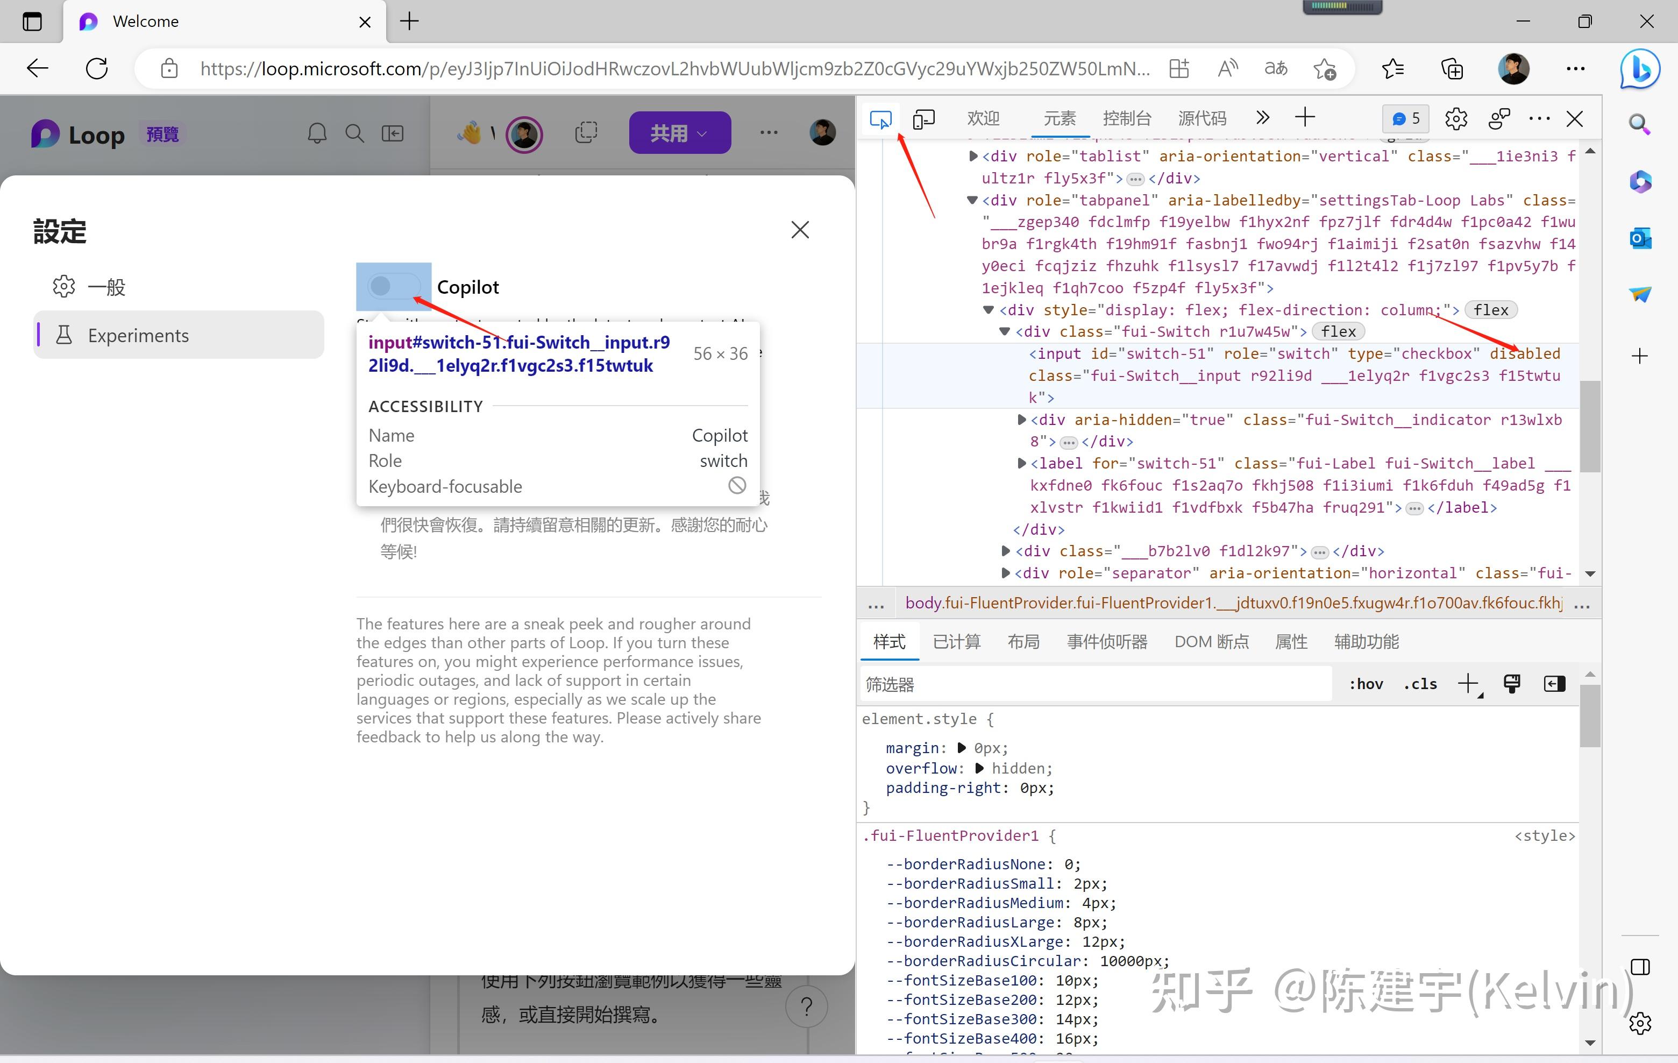Click the Loop search magnifier icon
The image size is (1678, 1063).
pos(355,133)
